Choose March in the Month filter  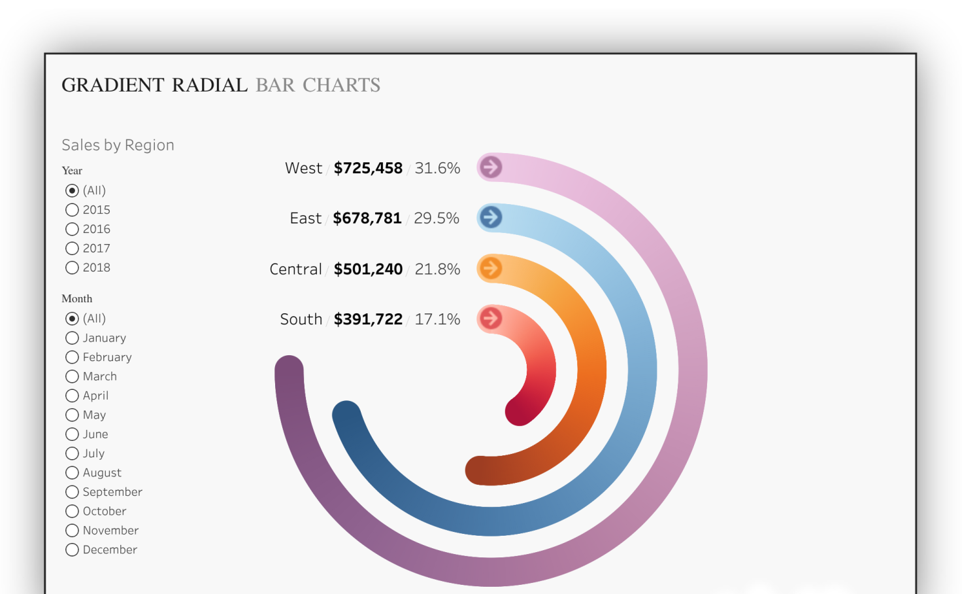point(72,376)
